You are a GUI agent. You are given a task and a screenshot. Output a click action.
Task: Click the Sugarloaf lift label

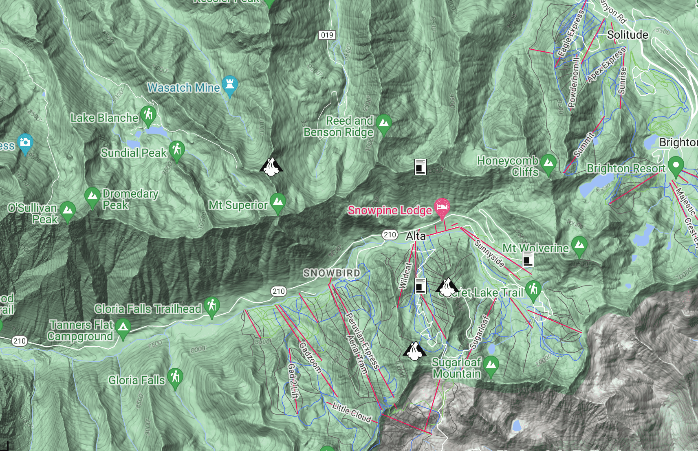479,332
